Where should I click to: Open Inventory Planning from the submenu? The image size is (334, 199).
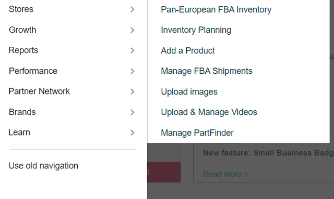[196, 30]
